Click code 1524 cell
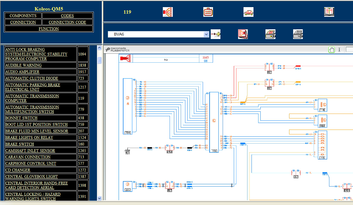Image resolution: width=353 pixels, height=205 pixels. coord(83,138)
